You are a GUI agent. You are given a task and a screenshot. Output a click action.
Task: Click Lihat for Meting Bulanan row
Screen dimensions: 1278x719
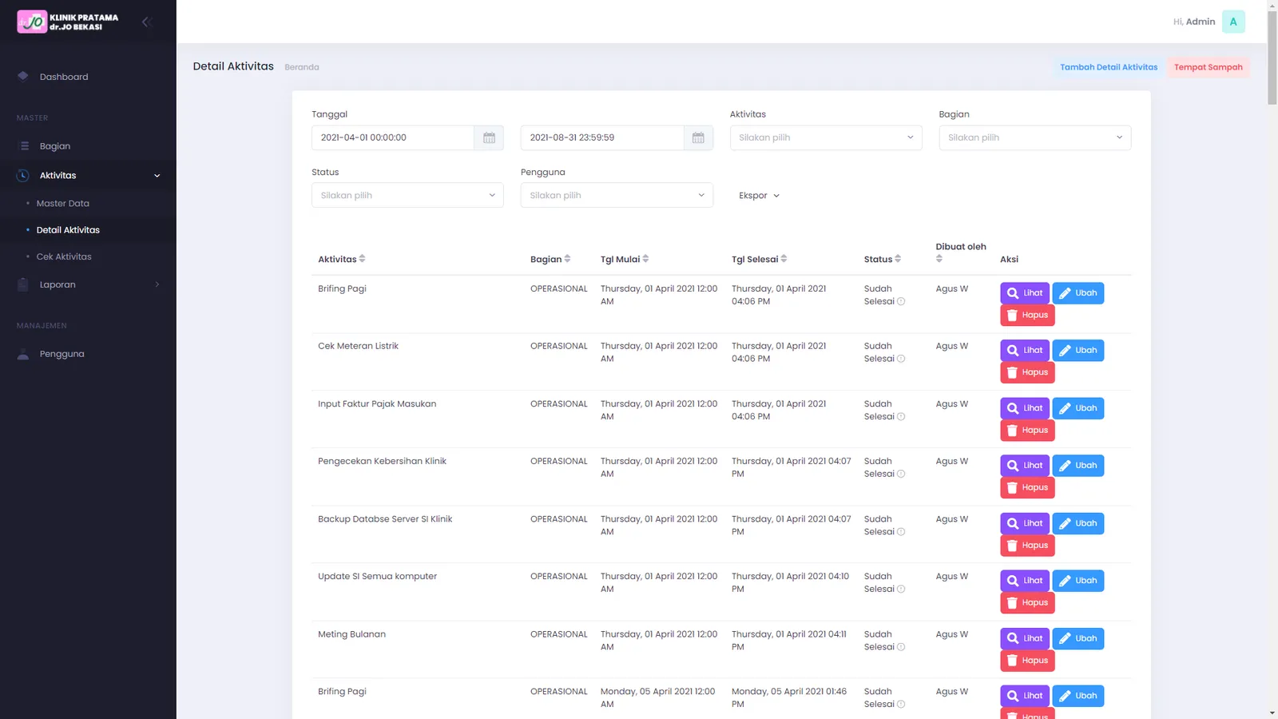click(x=1025, y=638)
